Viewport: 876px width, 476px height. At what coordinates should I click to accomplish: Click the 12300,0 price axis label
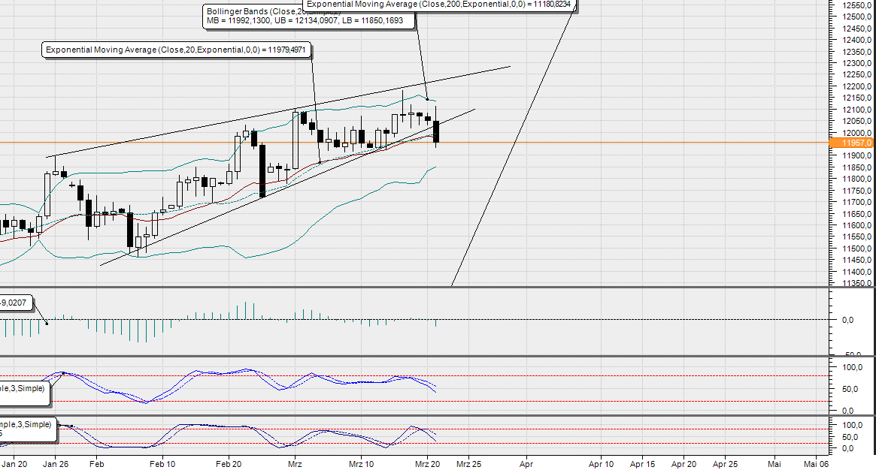pos(857,63)
